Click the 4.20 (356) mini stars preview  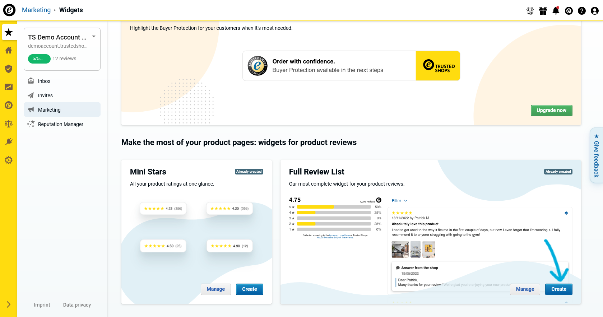tap(229, 209)
